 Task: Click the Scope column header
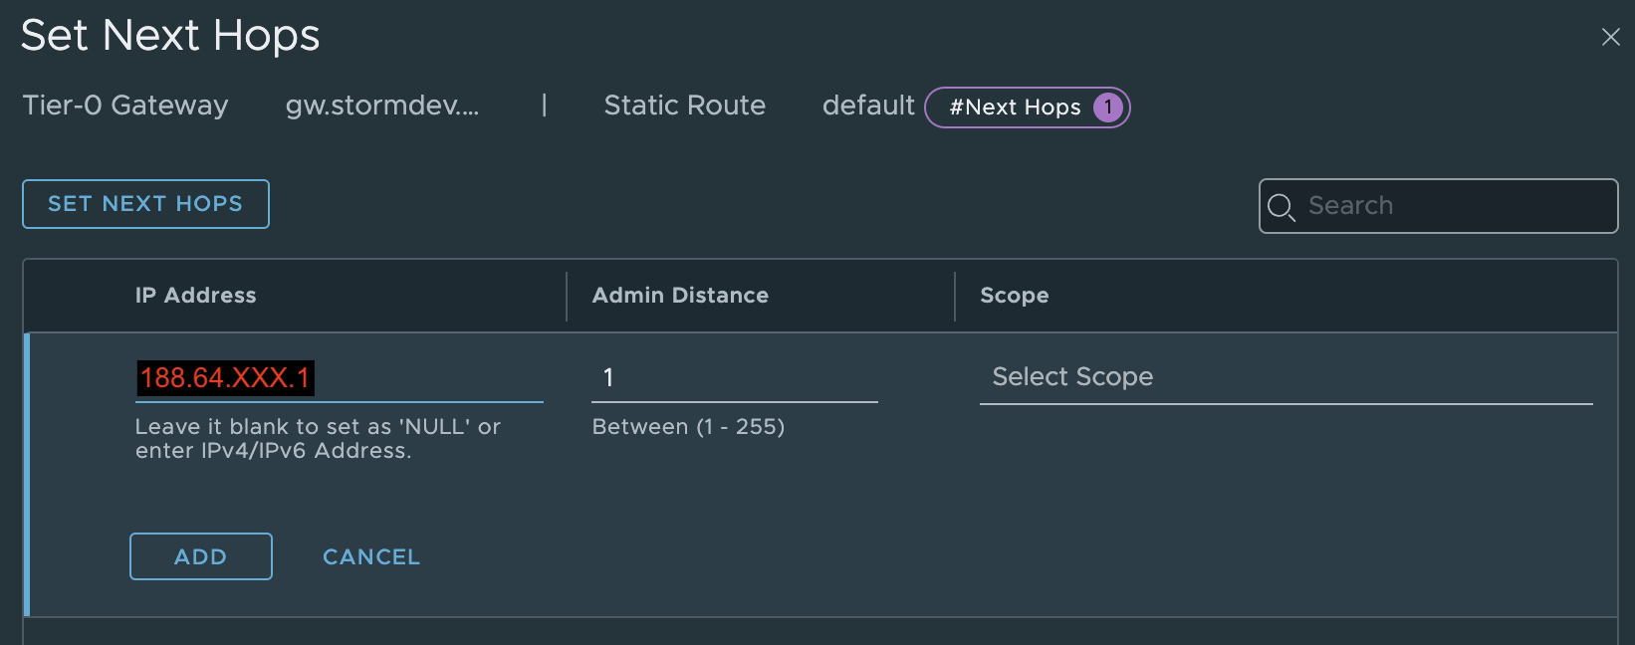pyautogui.click(x=1014, y=296)
